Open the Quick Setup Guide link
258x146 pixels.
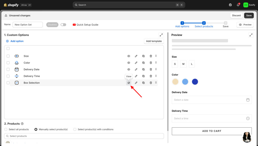pyautogui.click(x=86, y=25)
